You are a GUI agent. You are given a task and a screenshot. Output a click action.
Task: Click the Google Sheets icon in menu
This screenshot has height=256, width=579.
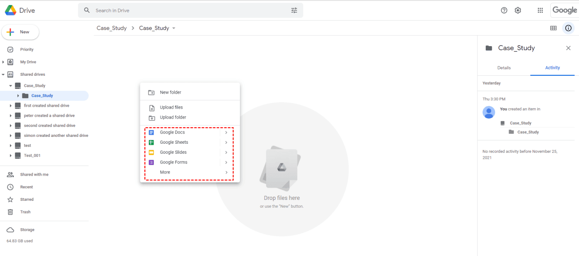pyautogui.click(x=151, y=142)
